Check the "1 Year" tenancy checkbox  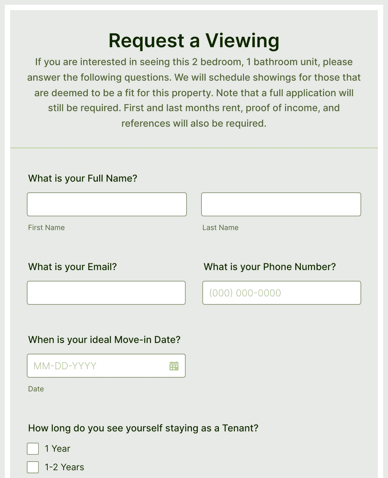[33, 449]
